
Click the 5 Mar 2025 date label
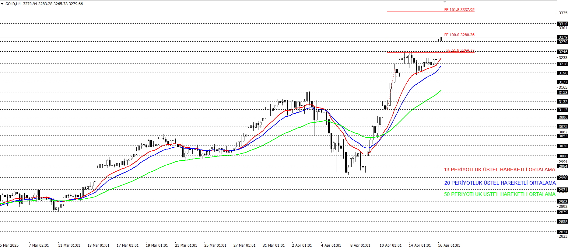9,245
